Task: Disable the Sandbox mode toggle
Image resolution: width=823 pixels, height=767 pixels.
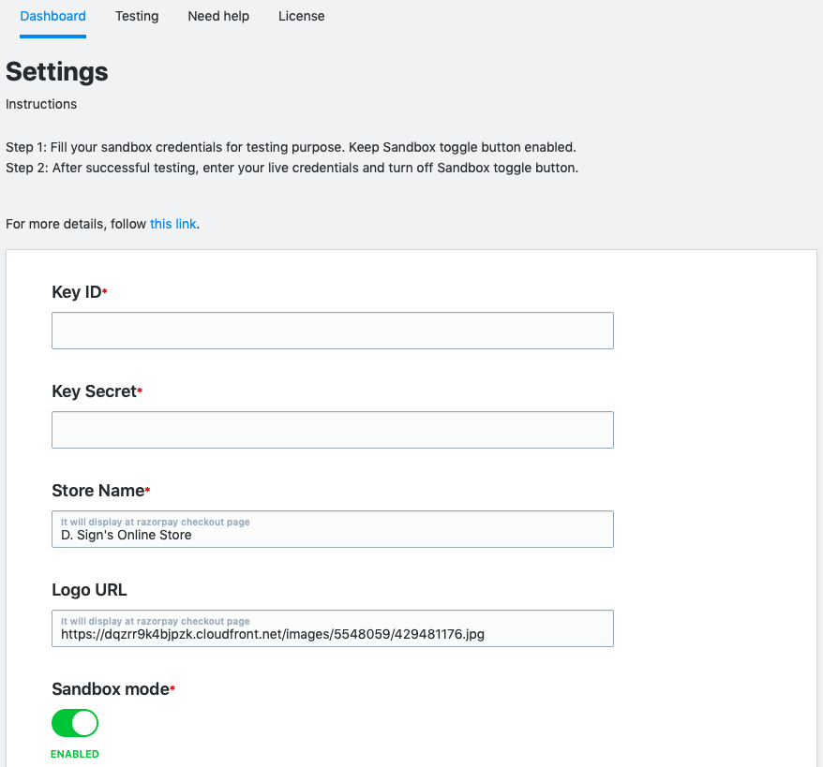Action: 75,724
